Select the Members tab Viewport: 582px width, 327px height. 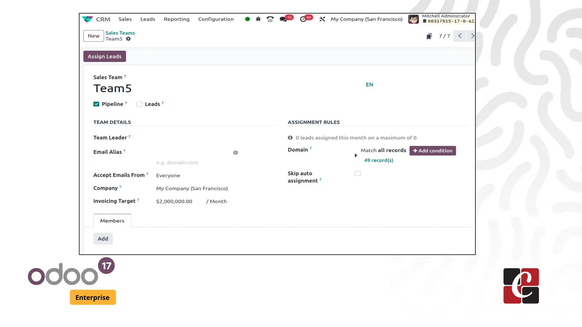[x=112, y=221]
